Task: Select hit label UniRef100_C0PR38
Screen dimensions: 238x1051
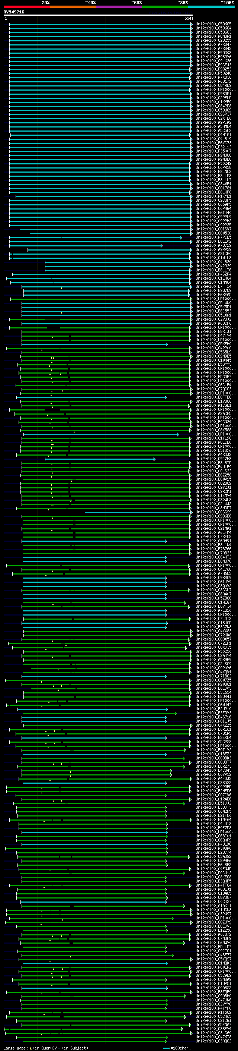Action: point(213,168)
